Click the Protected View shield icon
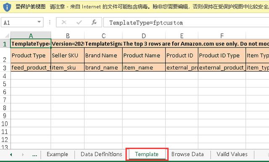Image resolution: width=269 pixels, height=162 pixels. (7, 7)
